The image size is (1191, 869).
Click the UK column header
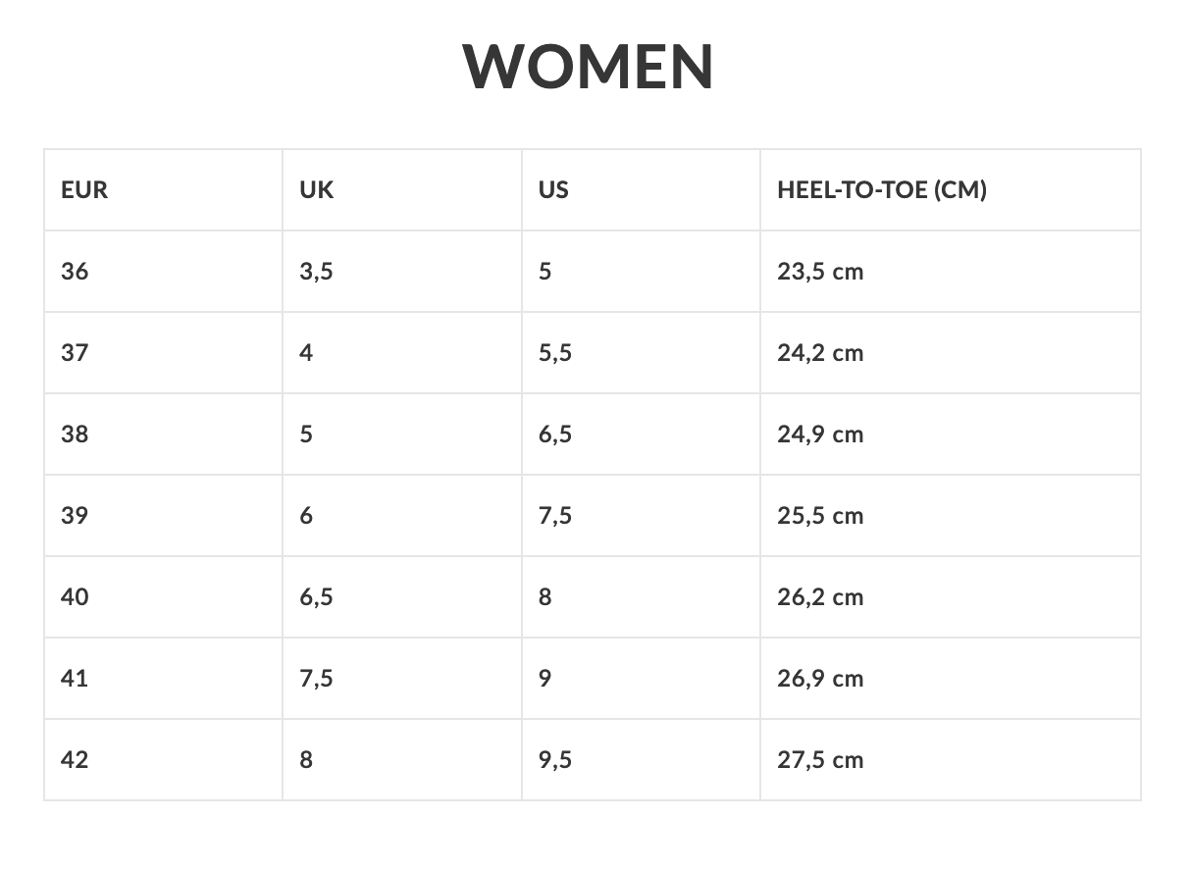tap(316, 190)
